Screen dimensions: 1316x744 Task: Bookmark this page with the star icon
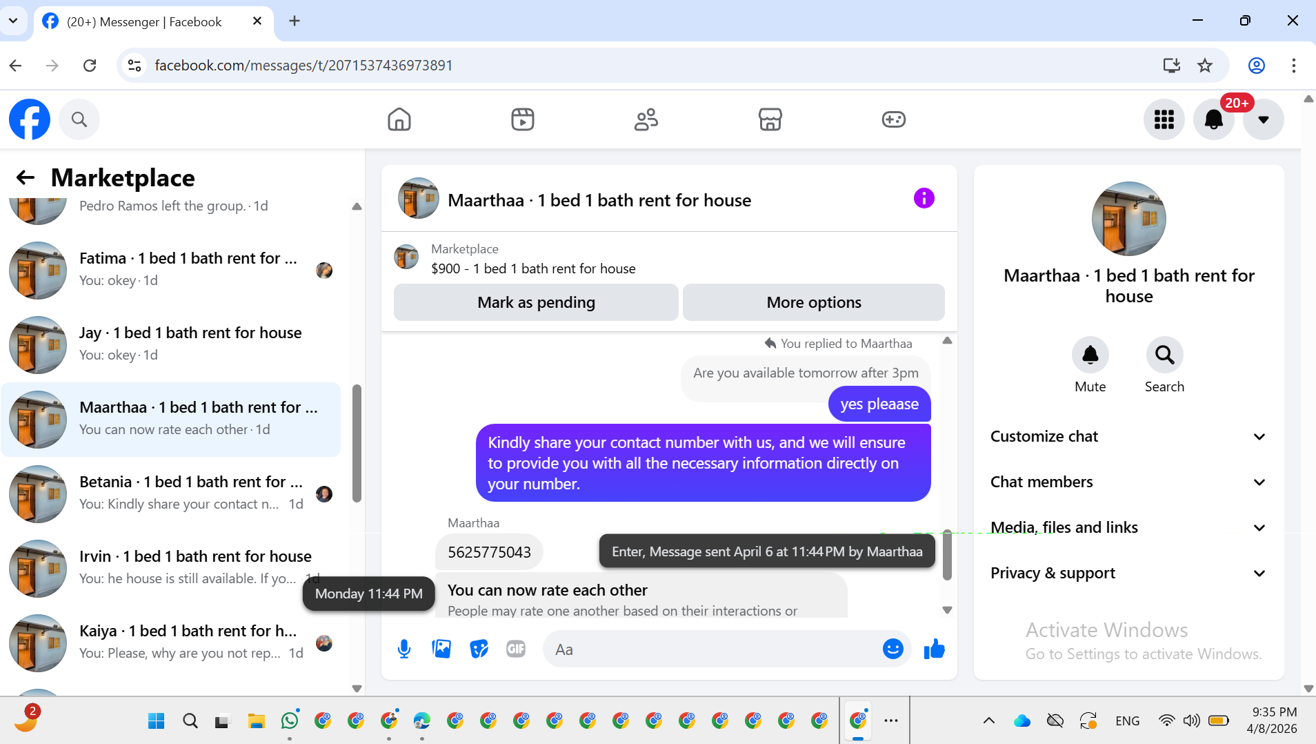click(x=1205, y=66)
